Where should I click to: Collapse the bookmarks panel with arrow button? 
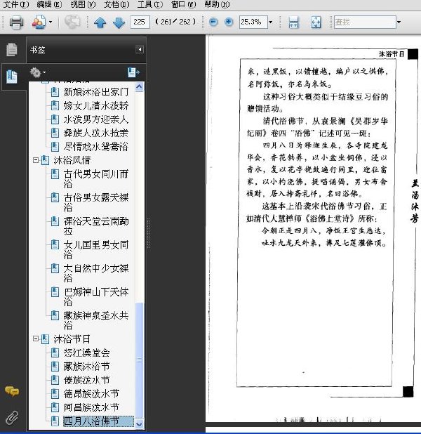click(x=140, y=50)
